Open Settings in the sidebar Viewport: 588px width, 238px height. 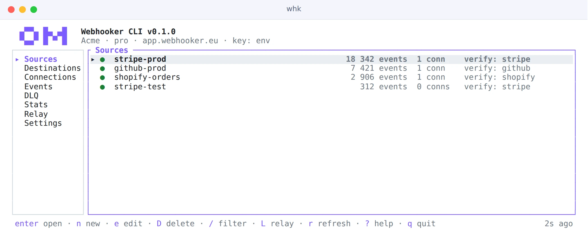pyautogui.click(x=43, y=123)
